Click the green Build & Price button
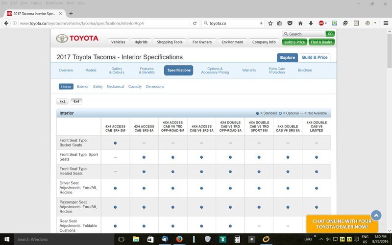392x245 pixels. [x=294, y=42]
